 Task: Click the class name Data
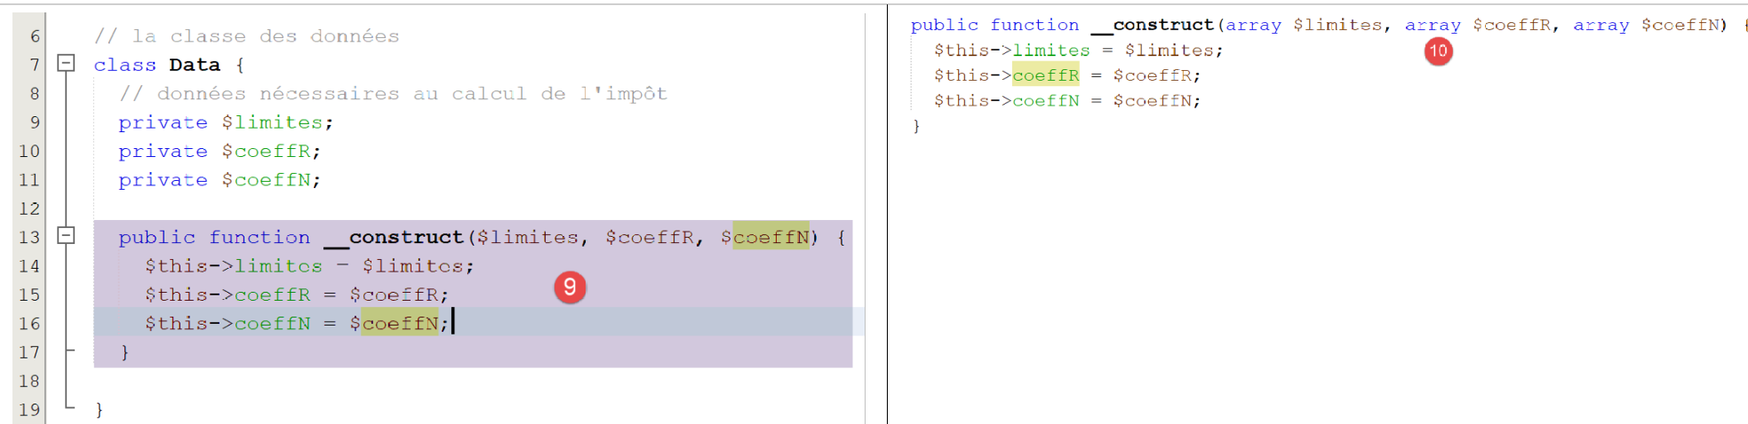click(195, 65)
